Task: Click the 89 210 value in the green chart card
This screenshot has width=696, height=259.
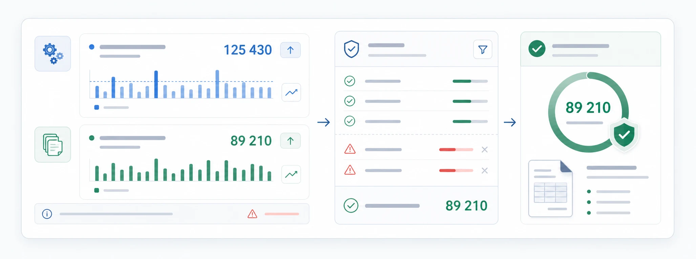Action: tap(251, 141)
